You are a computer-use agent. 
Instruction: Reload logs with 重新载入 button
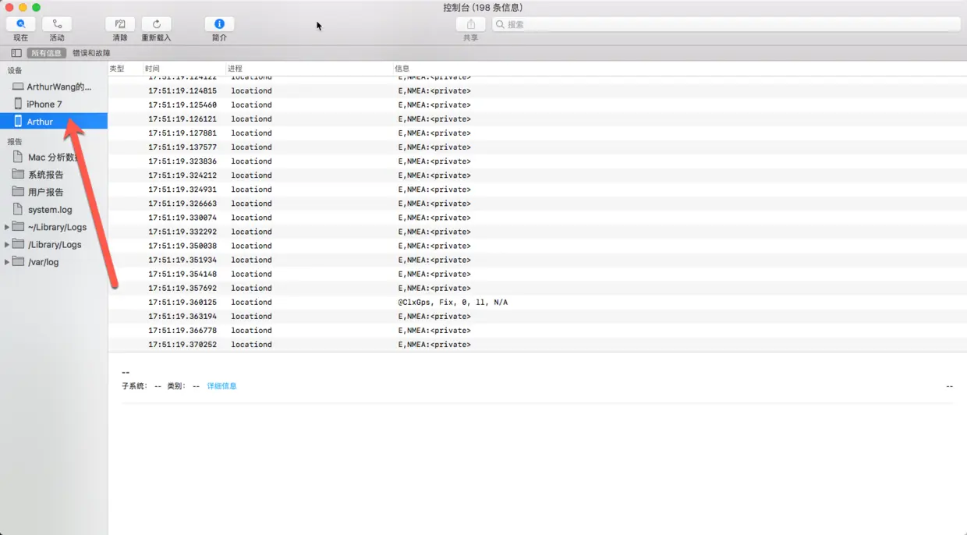156,24
